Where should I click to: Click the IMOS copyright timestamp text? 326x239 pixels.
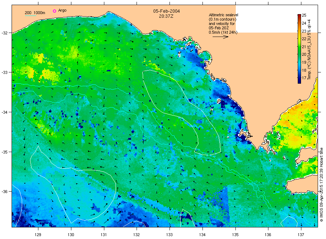pyautogui.click(x=321, y=185)
